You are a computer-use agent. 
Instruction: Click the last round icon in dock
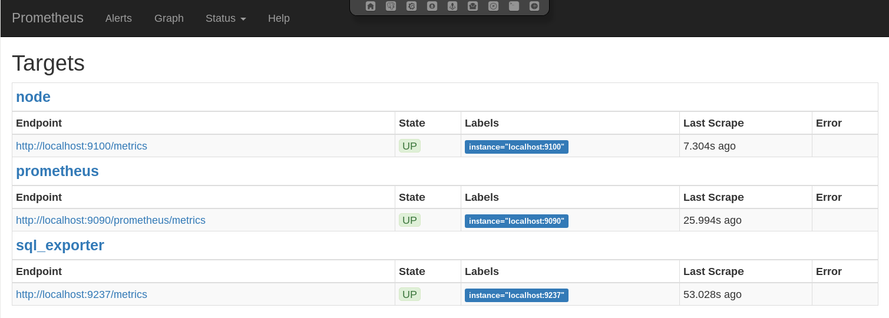534,6
